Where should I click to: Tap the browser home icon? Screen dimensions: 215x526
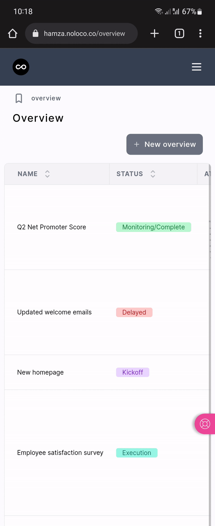click(13, 34)
